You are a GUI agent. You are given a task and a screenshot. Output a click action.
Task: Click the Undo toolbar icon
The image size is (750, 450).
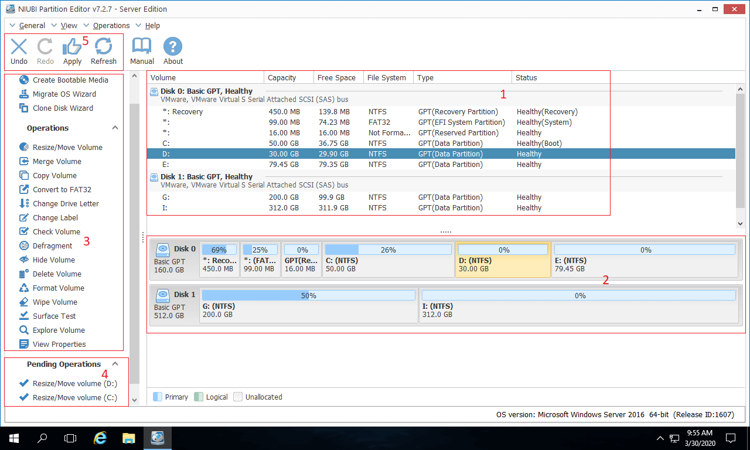pyautogui.click(x=19, y=47)
